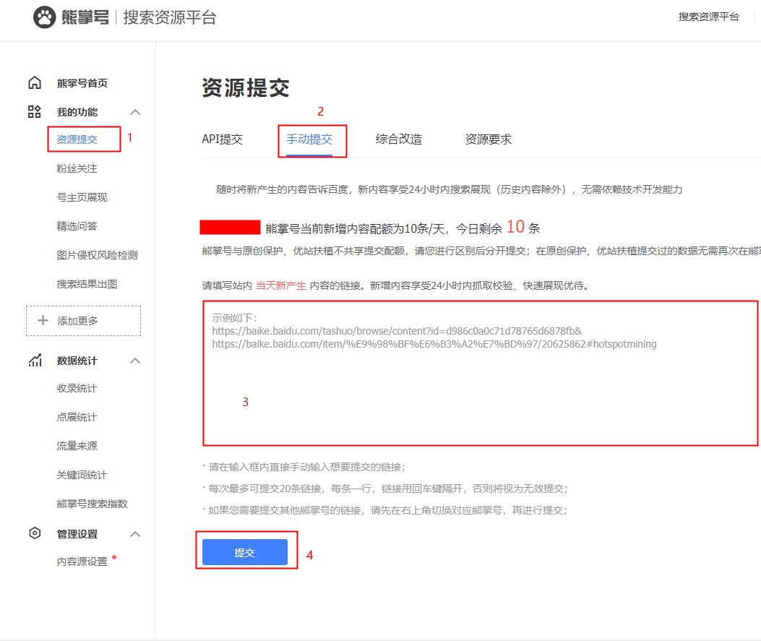Image resolution: width=761 pixels, height=641 pixels.
Task: Click the note about 每次最多可提交20条链接
Action: (x=387, y=488)
